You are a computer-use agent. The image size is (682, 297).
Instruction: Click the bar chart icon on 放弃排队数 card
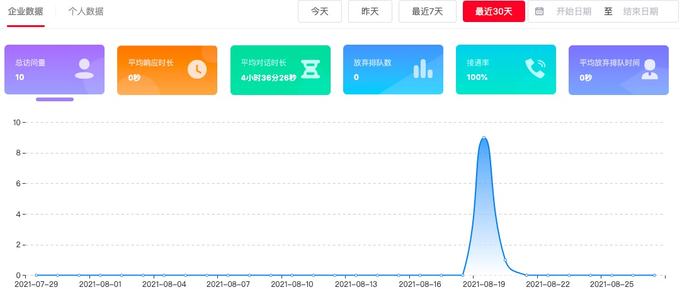[x=423, y=69]
